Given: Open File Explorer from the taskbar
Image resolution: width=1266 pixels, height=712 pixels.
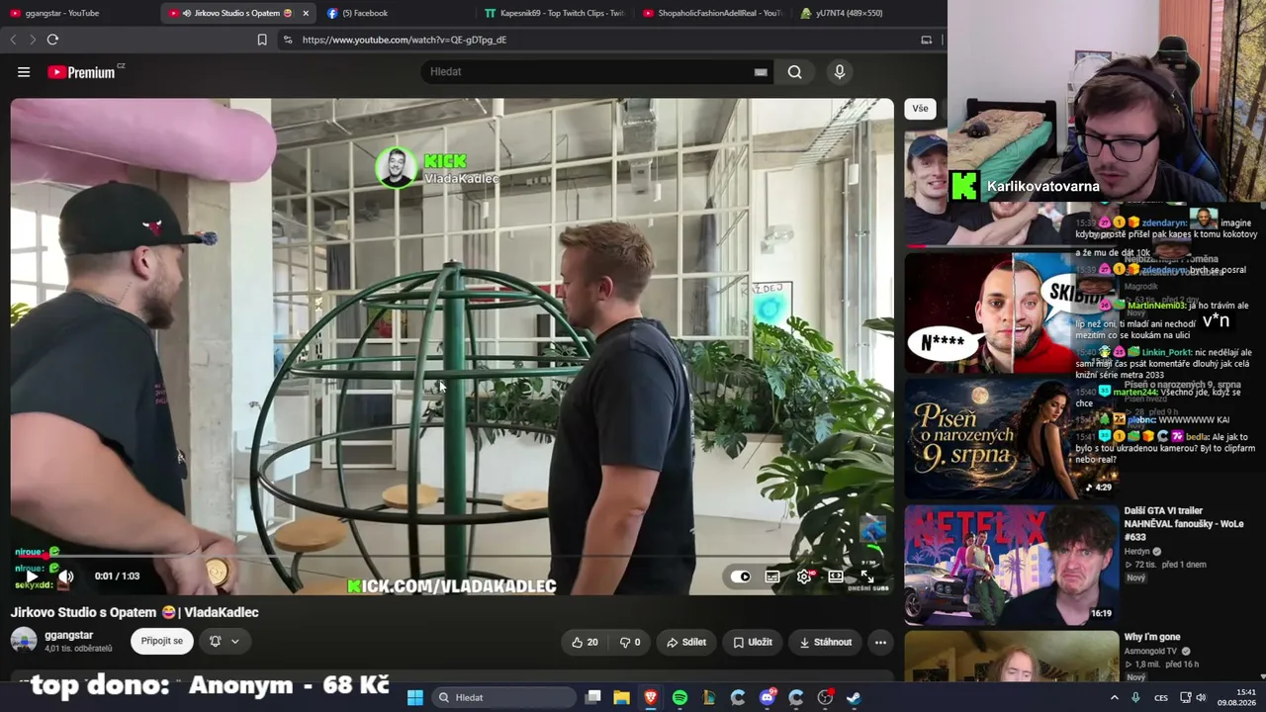Looking at the screenshot, I should point(621,698).
